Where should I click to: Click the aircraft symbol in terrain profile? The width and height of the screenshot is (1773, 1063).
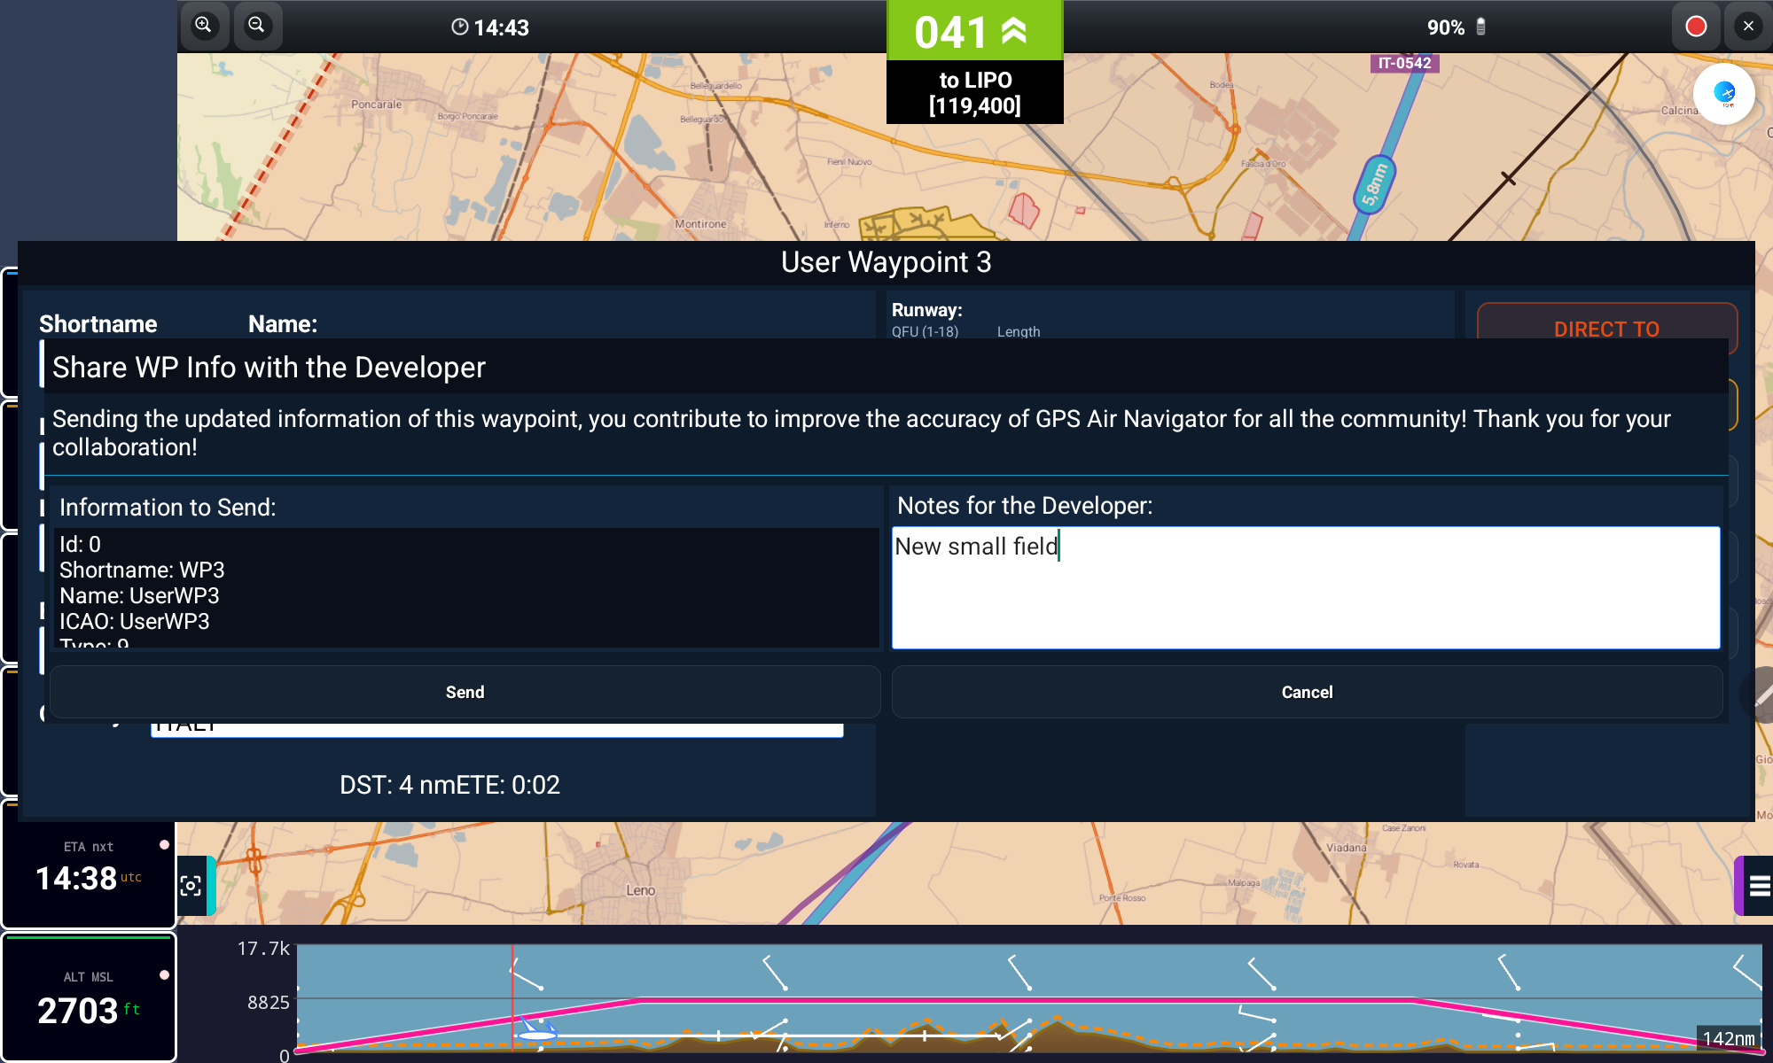(x=537, y=1029)
